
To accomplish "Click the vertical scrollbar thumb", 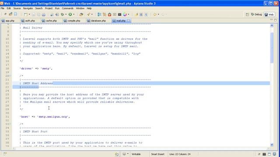I will point(272,48).
